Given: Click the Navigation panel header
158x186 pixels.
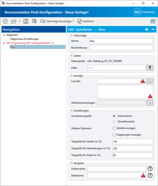Looking at the screenshot, I should (x=34, y=29).
